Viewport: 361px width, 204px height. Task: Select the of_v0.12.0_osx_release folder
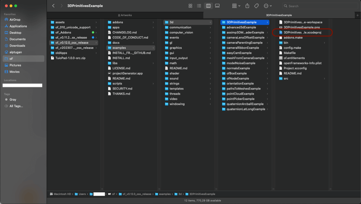point(74,43)
